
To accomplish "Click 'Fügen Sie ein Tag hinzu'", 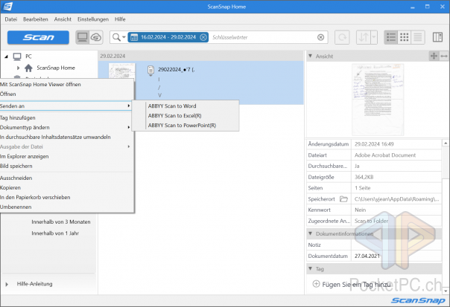I will [356, 285].
